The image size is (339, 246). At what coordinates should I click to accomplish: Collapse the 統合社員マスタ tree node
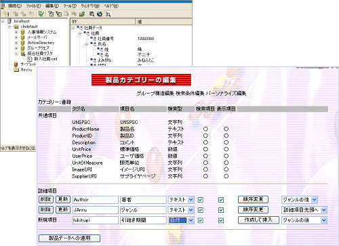tap(16, 54)
